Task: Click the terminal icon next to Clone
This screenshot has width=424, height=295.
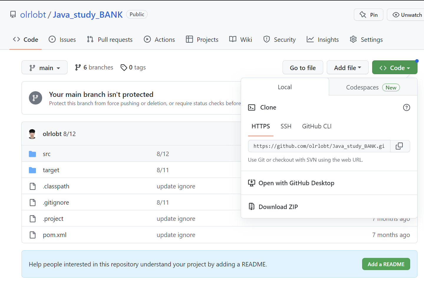Action: [x=252, y=107]
